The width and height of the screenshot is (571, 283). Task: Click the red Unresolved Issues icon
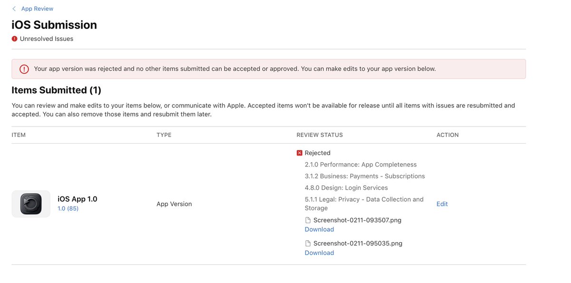coord(14,39)
